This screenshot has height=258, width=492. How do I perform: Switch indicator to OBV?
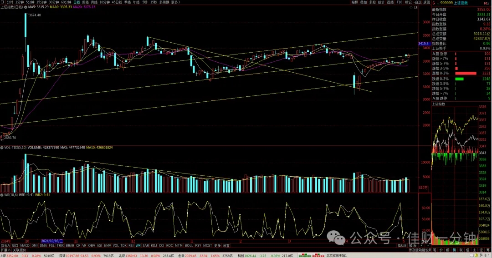[92, 246]
